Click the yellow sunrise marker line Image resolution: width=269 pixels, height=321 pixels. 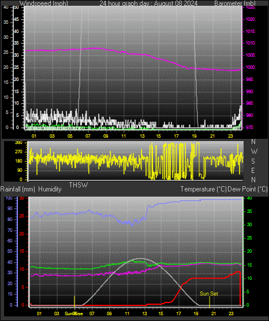pos(74,302)
